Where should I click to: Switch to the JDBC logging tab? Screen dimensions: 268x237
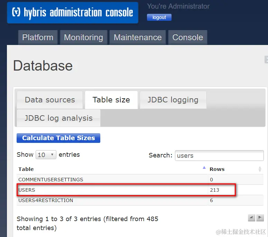pyautogui.click(x=173, y=100)
